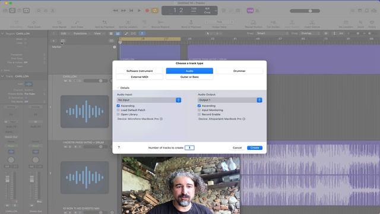Mute the CARILLON track in track header
The height and width of the screenshot is (214, 380).
(65, 81)
